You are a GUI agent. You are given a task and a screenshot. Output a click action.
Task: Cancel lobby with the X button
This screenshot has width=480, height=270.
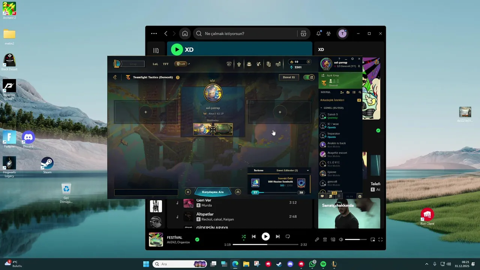tap(188, 192)
